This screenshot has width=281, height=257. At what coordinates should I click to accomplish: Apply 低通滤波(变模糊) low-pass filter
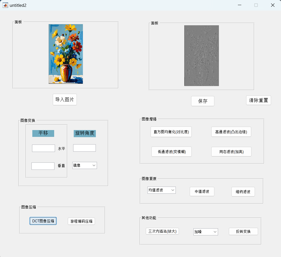click(171, 152)
